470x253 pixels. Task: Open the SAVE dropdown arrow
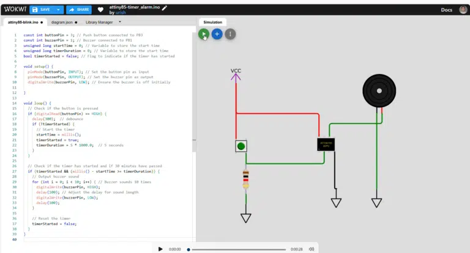pyautogui.click(x=59, y=10)
